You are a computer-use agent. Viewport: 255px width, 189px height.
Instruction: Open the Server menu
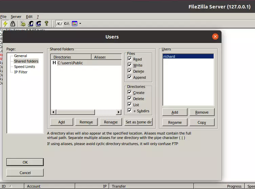point(16,17)
